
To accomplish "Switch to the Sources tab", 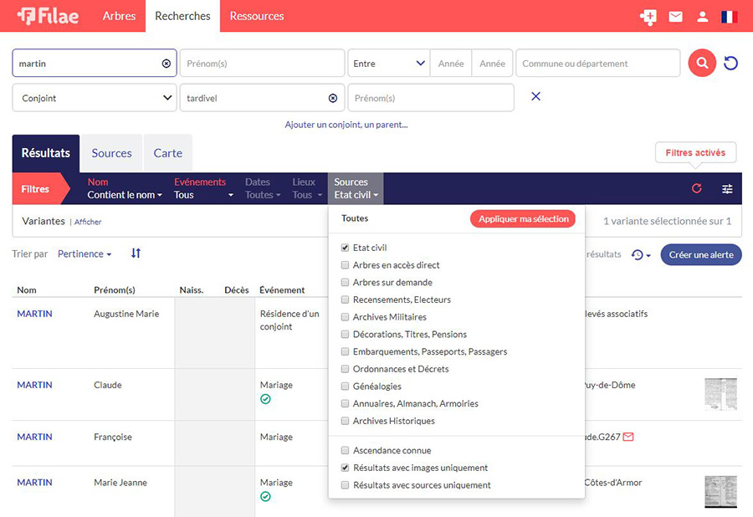I will [111, 153].
